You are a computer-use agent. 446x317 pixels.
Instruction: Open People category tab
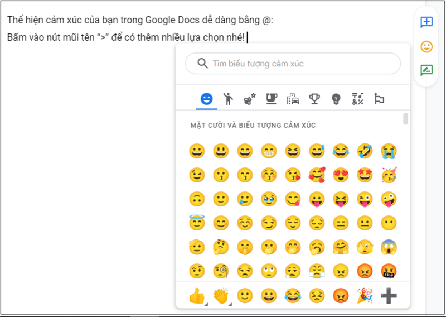228,99
